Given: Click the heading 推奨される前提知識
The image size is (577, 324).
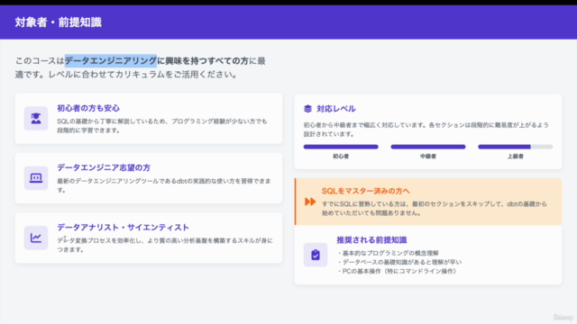Looking at the screenshot, I should click(x=371, y=240).
